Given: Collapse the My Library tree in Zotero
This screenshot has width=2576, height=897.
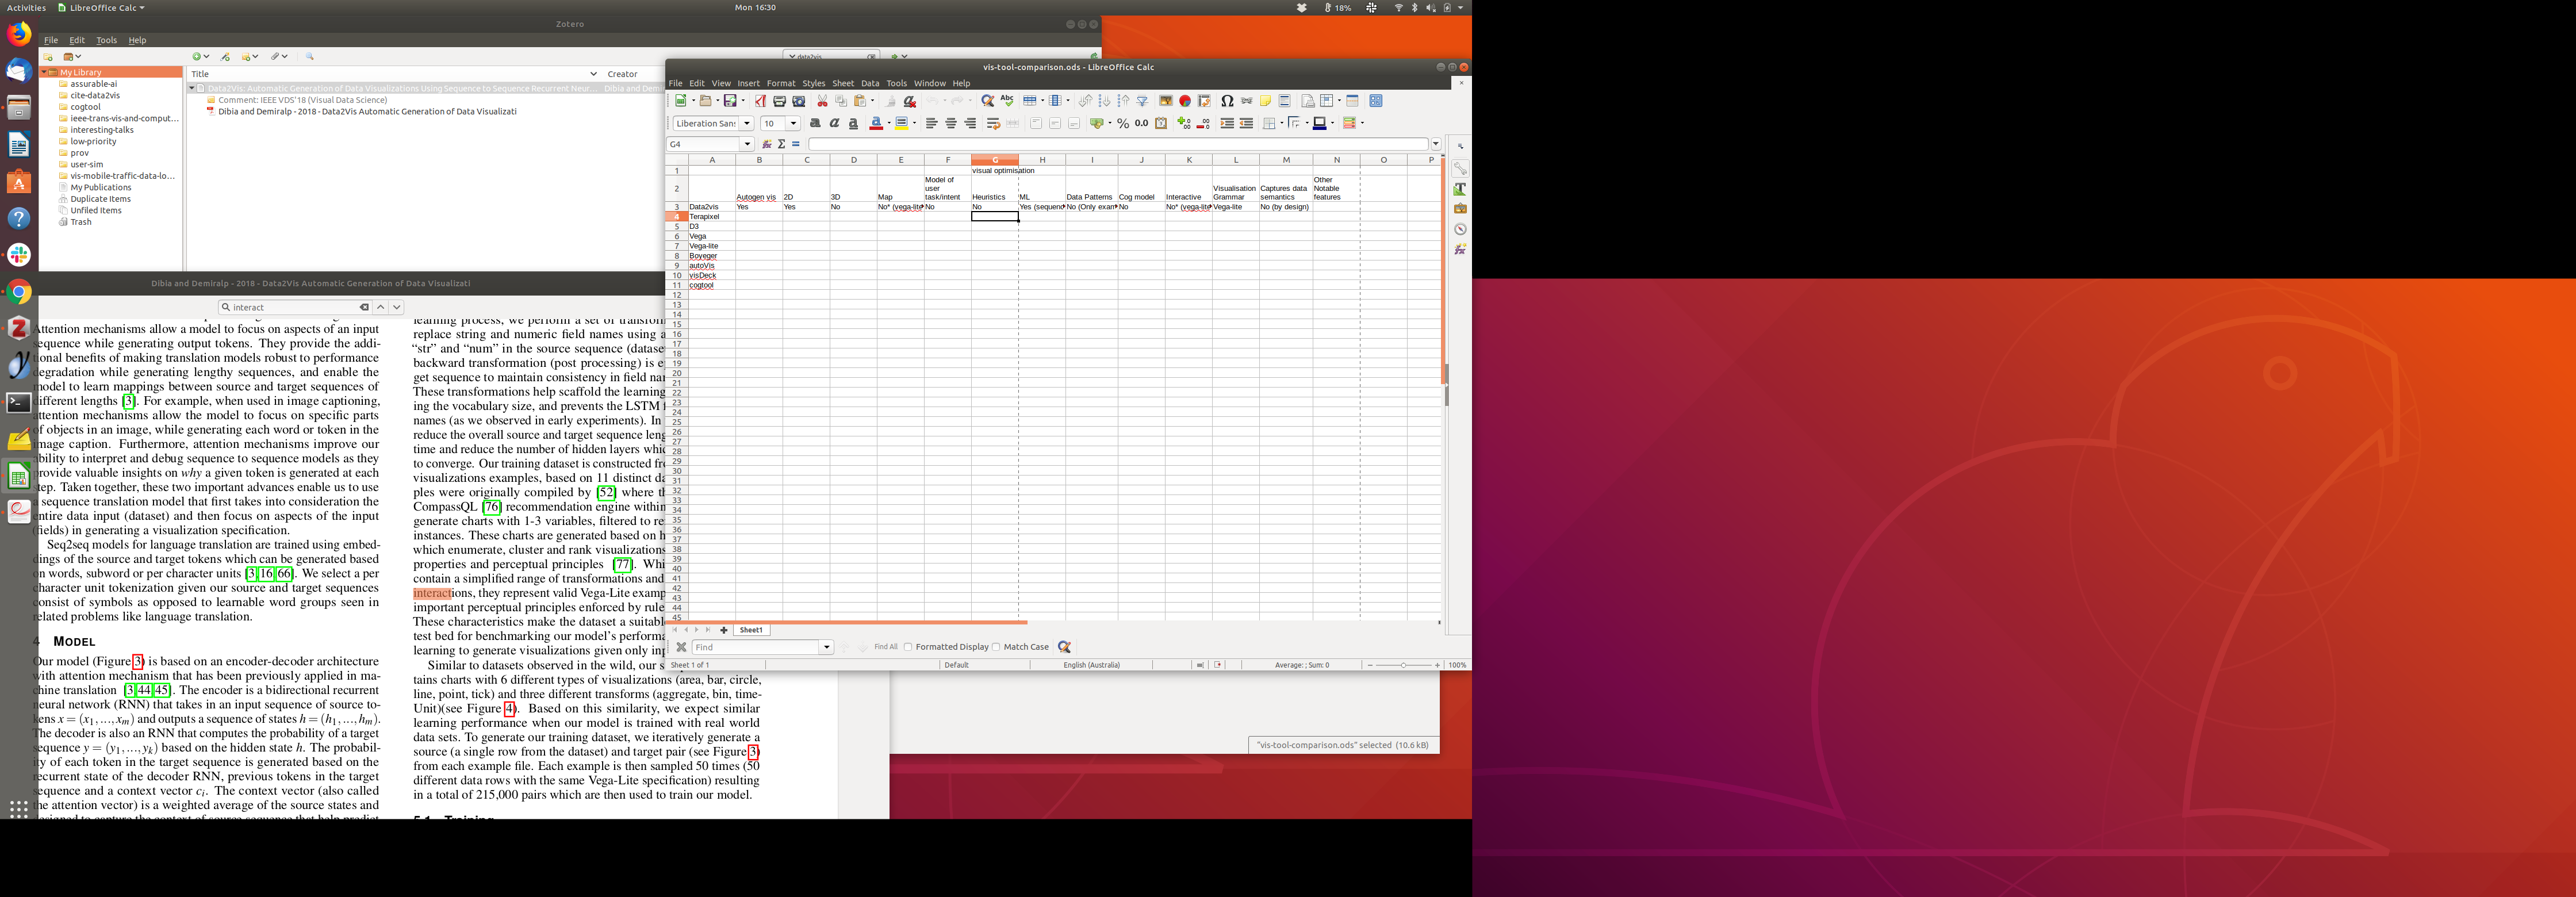Looking at the screenshot, I should [45, 72].
